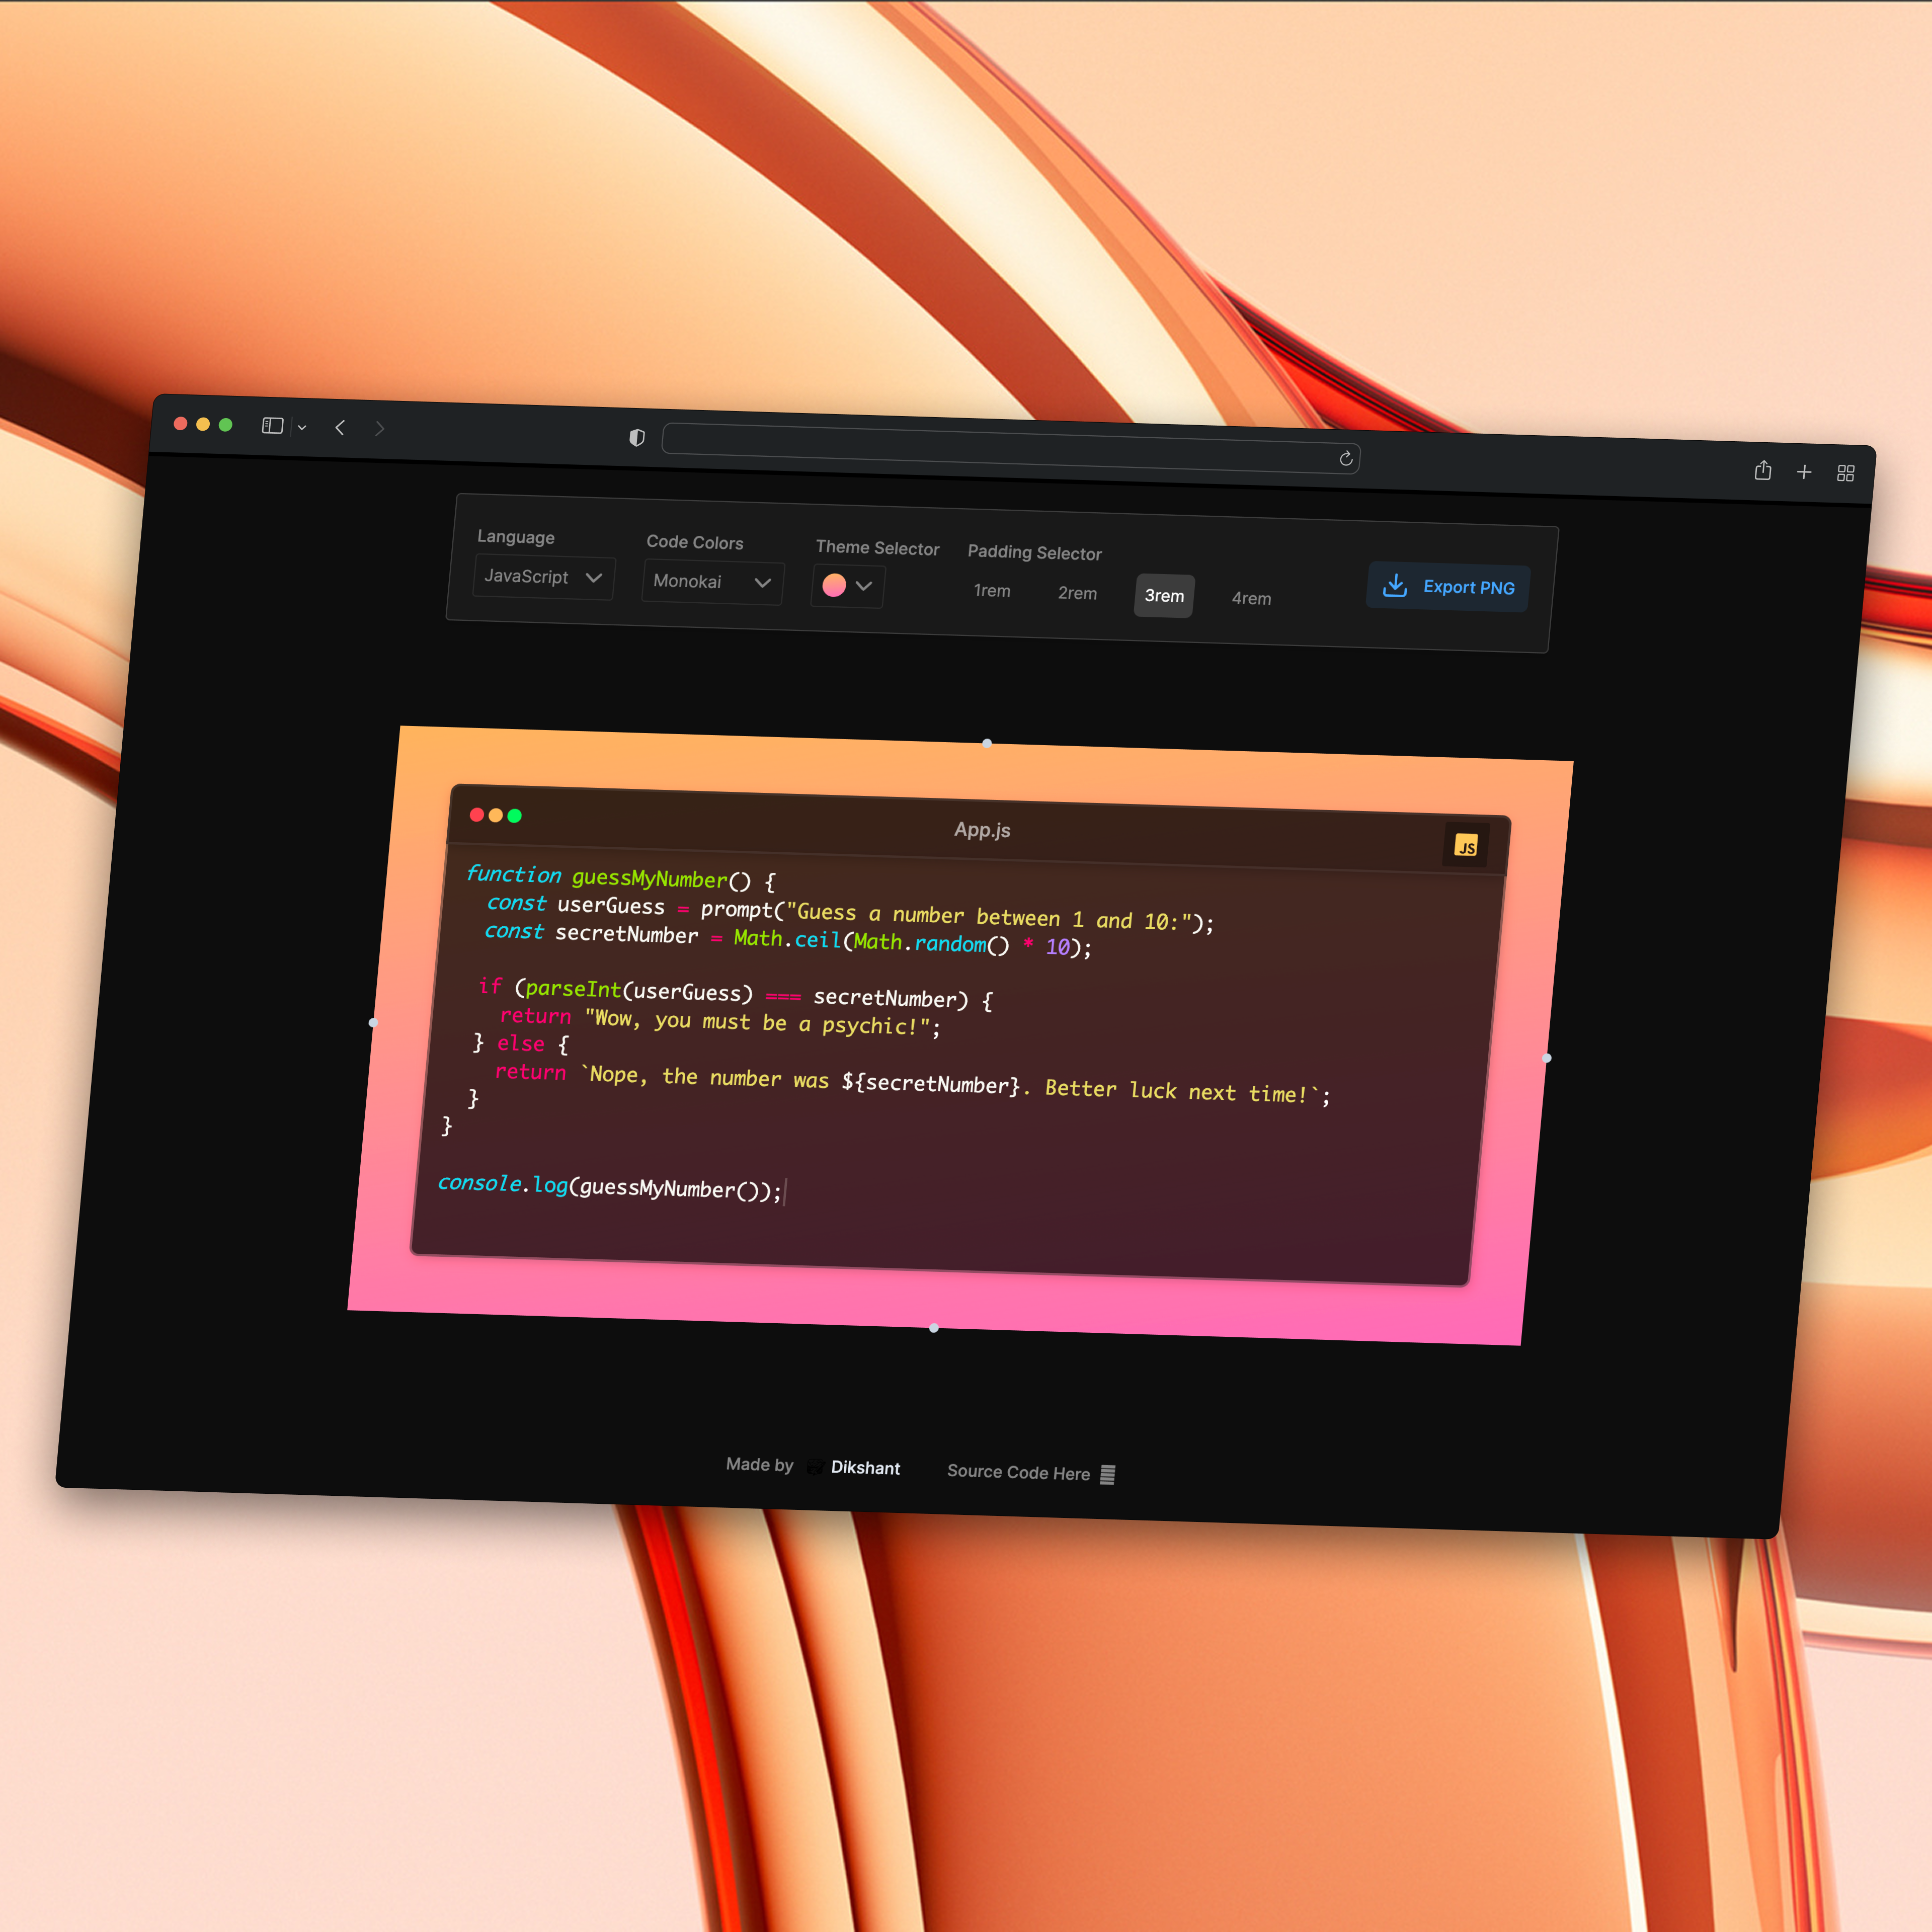Click the 'if (parseInt(userGuess)' code line
The height and width of the screenshot is (1932, 1932).
pos(736,993)
